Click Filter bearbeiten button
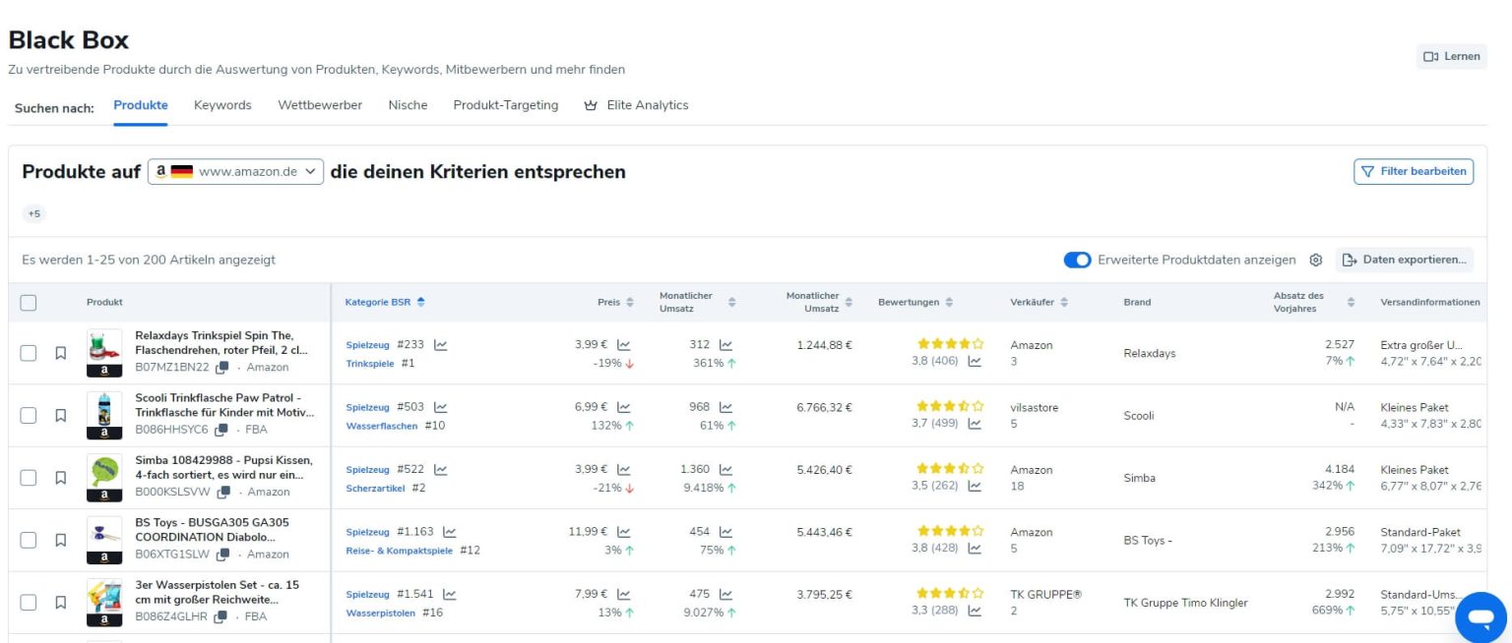This screenshot has width=1512, height=643. point(1414,171)
